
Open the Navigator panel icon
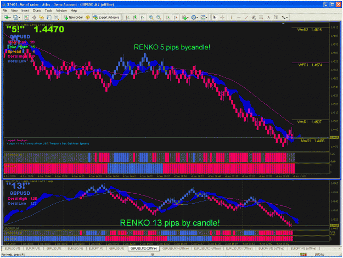42,17
